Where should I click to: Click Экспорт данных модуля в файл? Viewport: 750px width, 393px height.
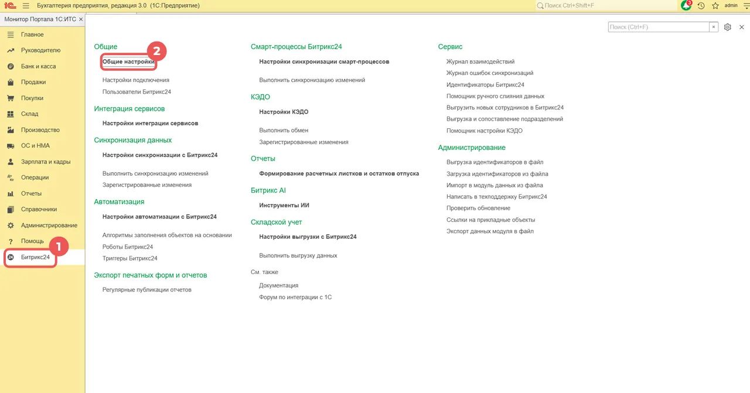coord(490,231)
